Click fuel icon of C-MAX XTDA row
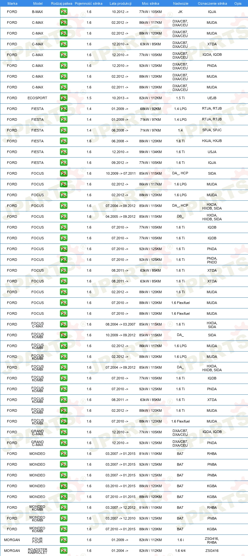248x556 pixels. pyautogui.click(x=63, y=44)
